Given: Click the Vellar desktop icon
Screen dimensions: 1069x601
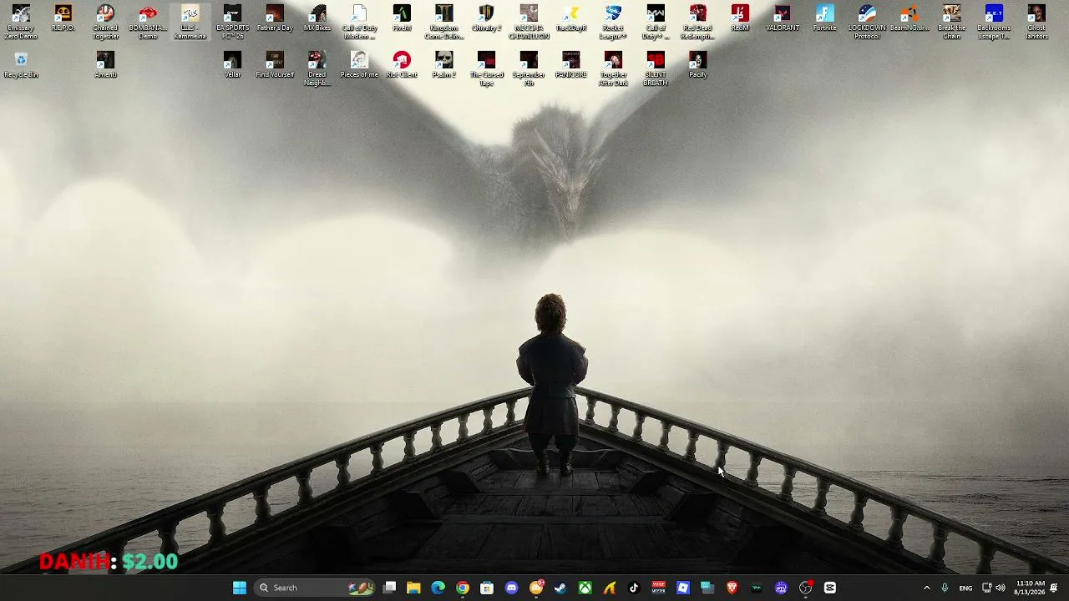Looking at the screenshot, I should 232,65.
